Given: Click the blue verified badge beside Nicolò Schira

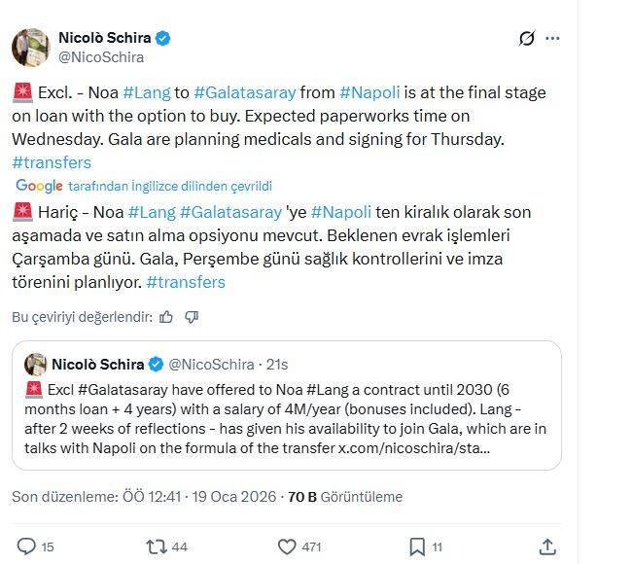Looking at the screenshot, I should pyautogui.click(x=163, y=38).
